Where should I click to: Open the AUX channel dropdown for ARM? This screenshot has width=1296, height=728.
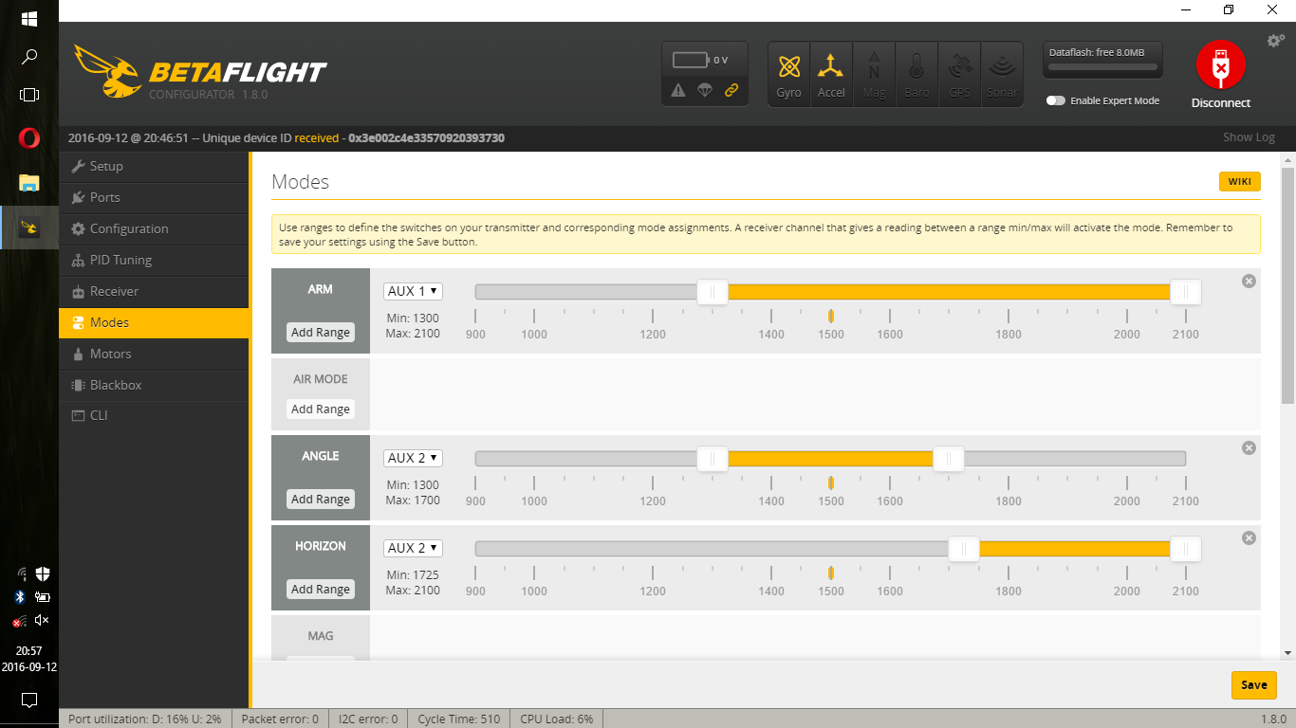coord(412,291)
